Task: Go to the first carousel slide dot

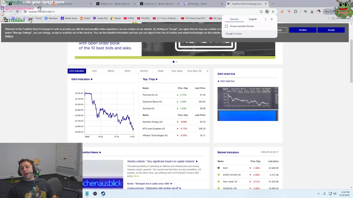Action: click(x=173, y=62)
